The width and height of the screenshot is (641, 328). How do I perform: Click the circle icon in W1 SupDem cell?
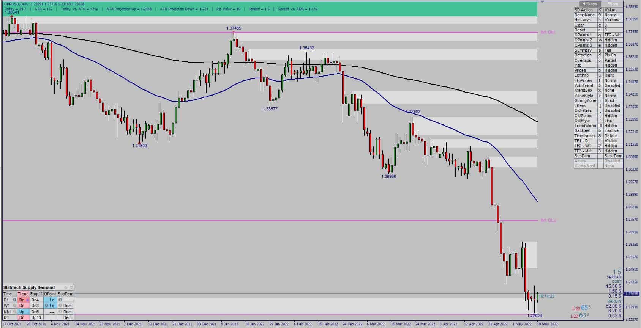(60, 306)
